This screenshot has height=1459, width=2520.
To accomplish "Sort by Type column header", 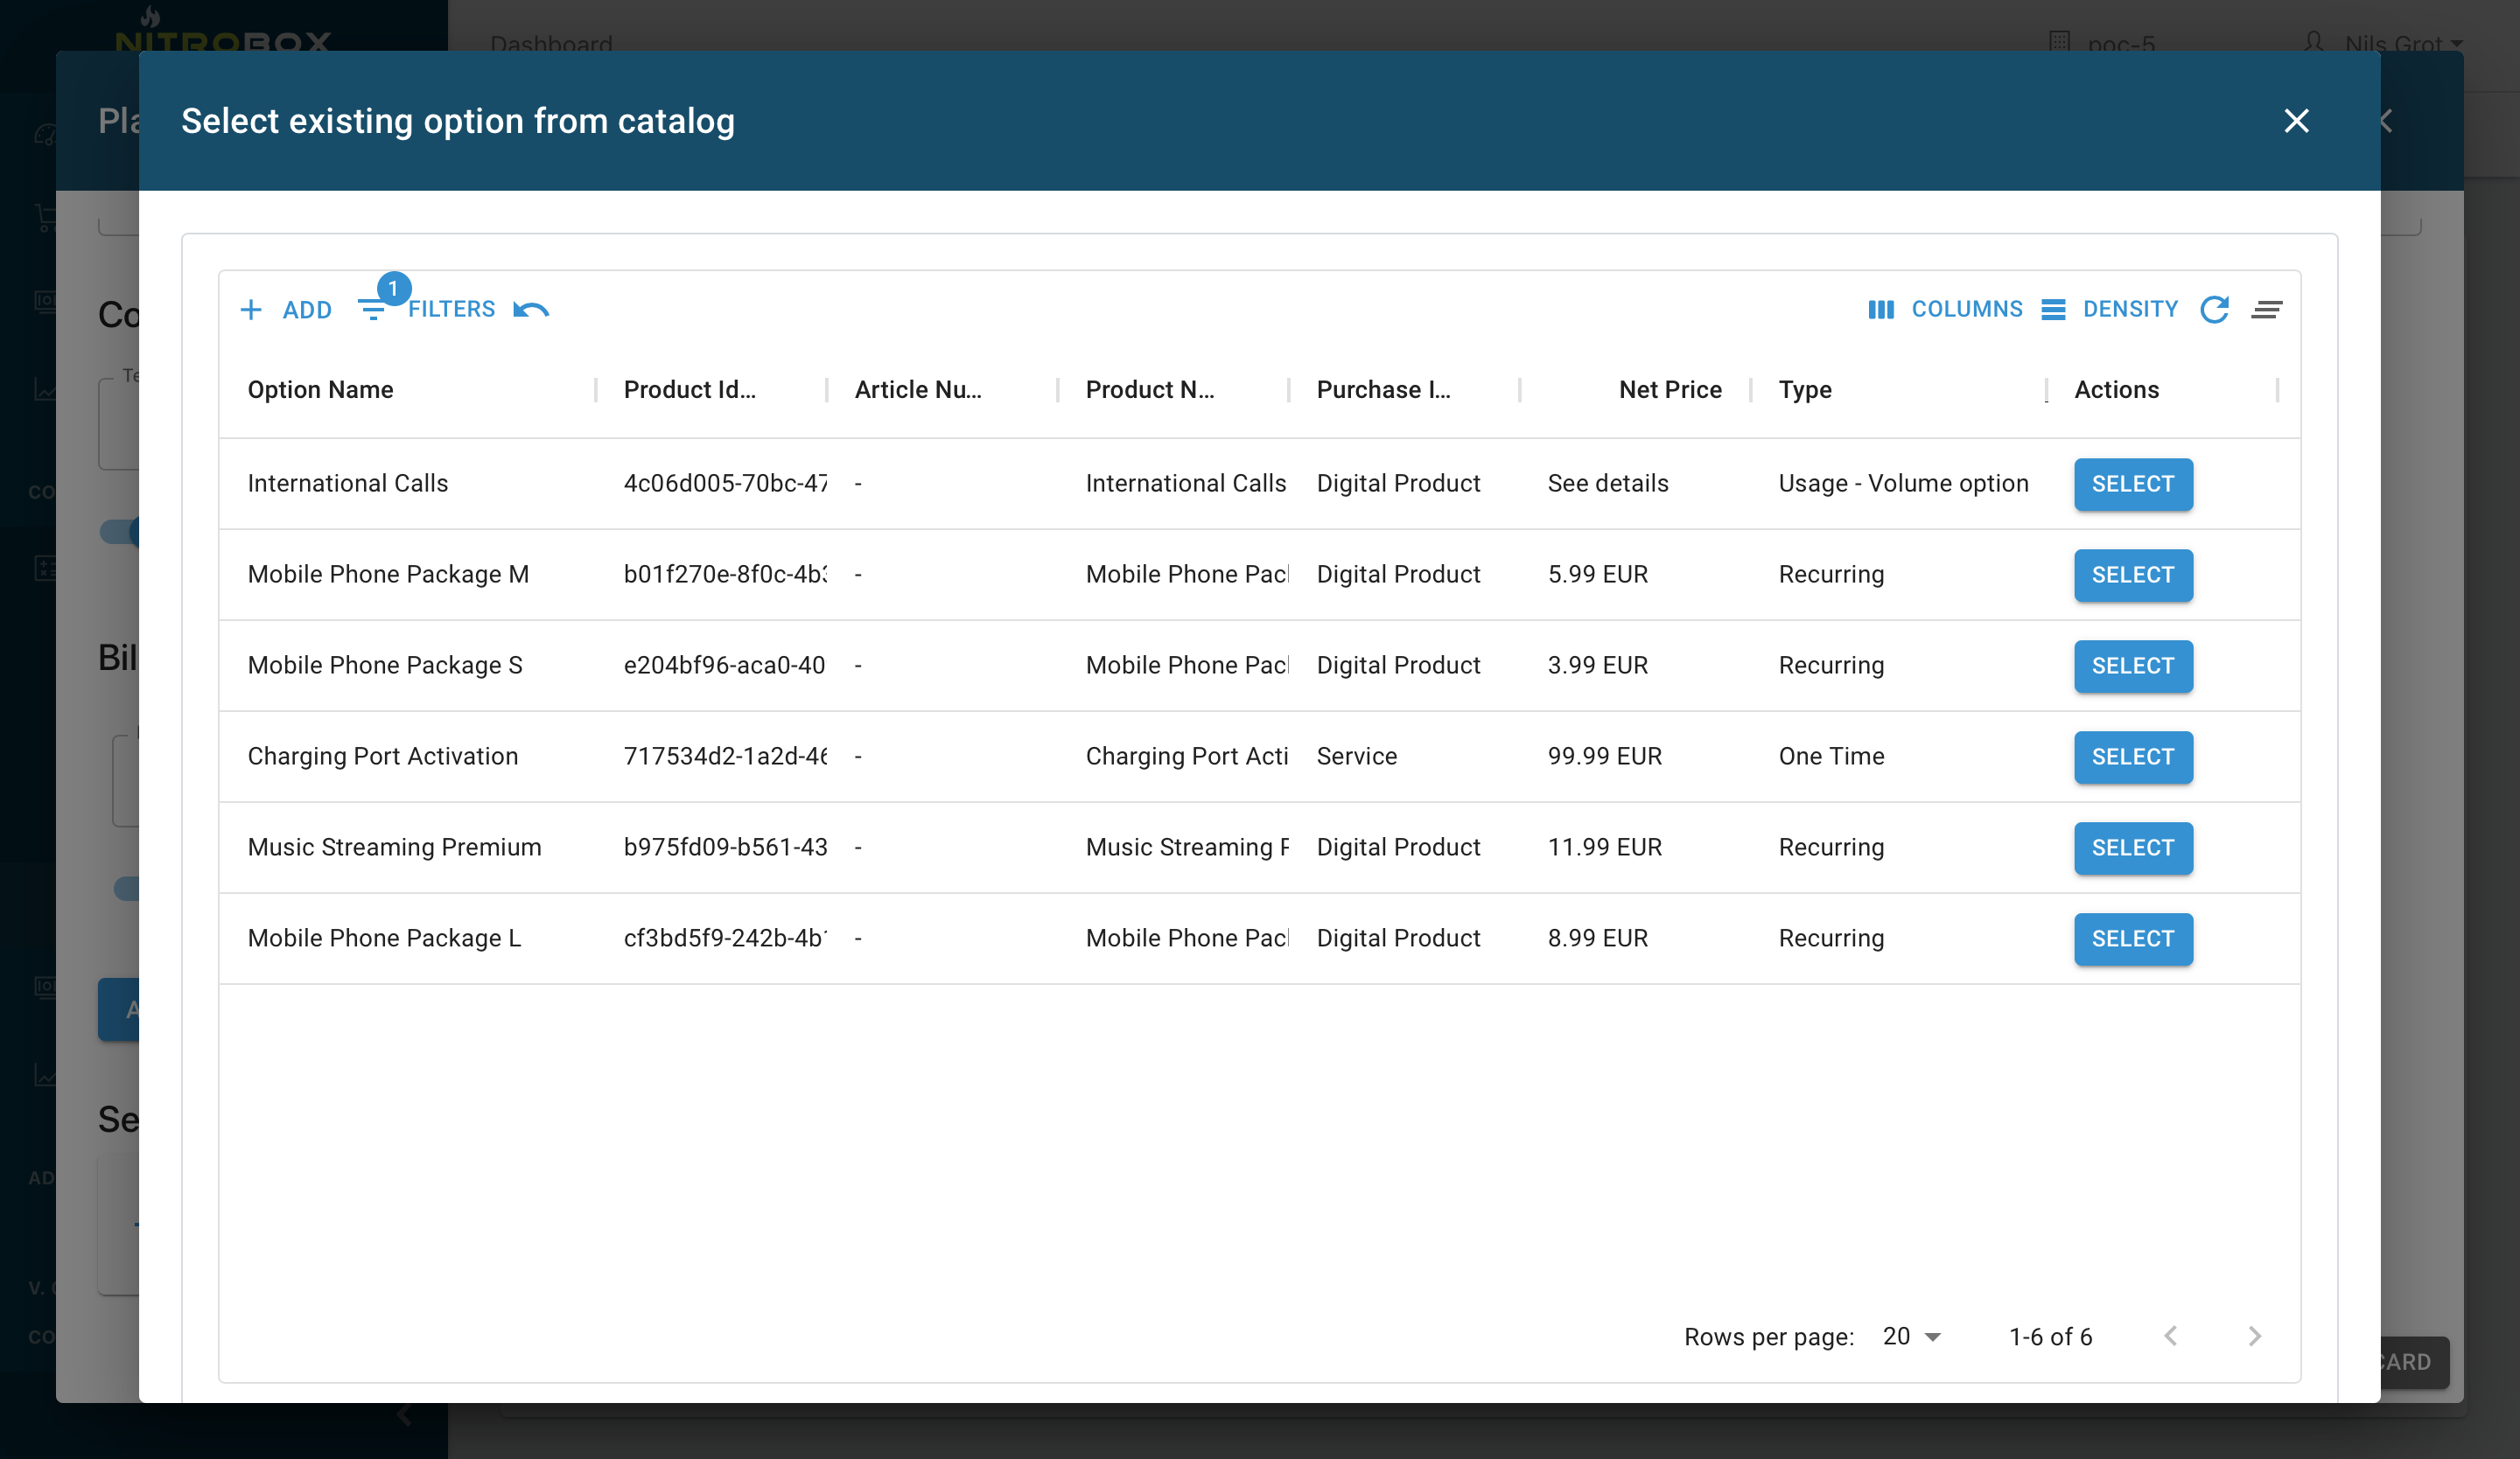I will click(1805, 390).
